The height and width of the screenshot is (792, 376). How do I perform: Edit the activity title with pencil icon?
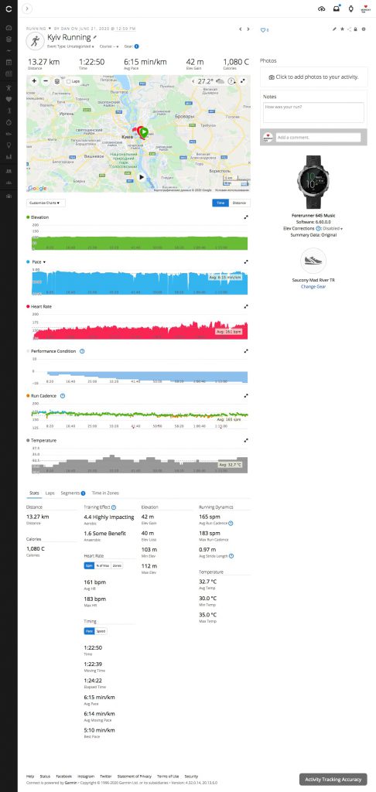point(94,37)
